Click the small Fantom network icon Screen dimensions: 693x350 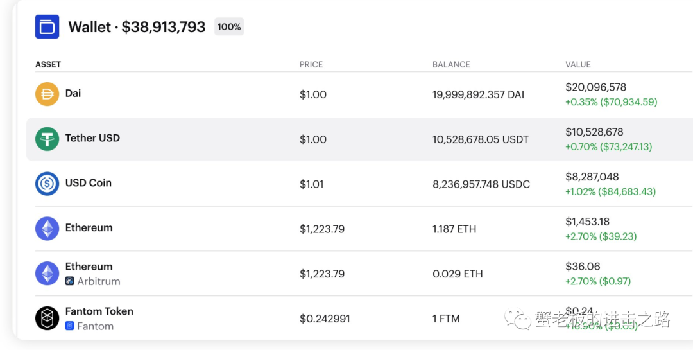coord(70,326)
